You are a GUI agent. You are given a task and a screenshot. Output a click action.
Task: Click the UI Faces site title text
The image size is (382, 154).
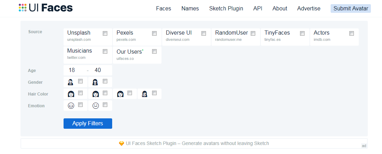point(51,8)
